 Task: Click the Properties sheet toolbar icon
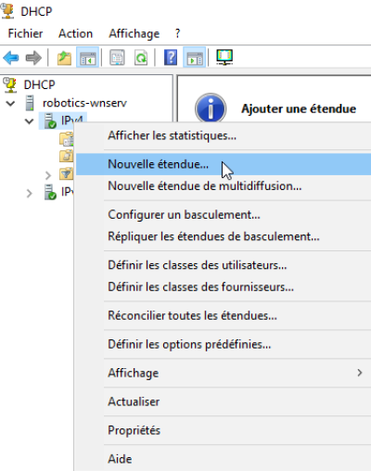tap(117, 57)
